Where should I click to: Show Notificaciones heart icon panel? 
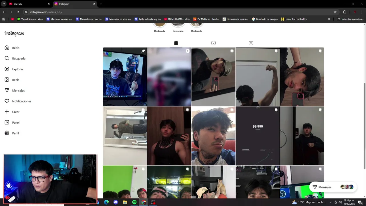[x=7, y=101]
